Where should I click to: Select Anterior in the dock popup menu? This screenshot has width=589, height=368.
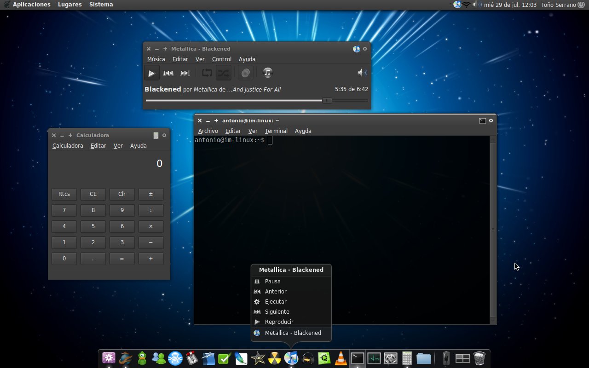[291, 291]
